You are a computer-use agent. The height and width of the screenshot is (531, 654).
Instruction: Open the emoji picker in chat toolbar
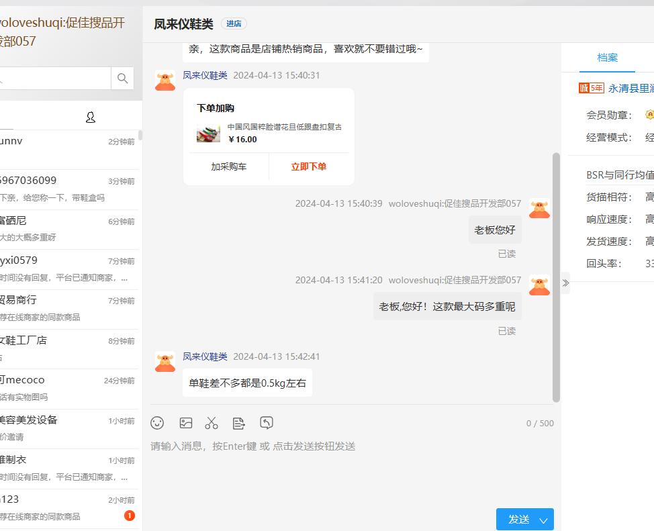click(x=157, y=423)
